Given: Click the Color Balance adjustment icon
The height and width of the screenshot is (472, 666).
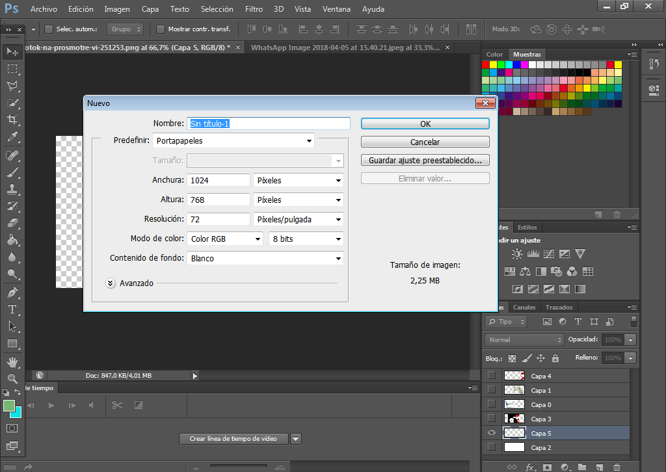Looking at the screenshot, I should point(526,272).
